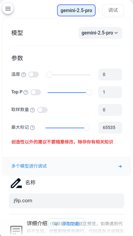This screenshot has height=236, width=133.
Task: Enable the 取样数量 toggle switch
Action: coord(42,110)
